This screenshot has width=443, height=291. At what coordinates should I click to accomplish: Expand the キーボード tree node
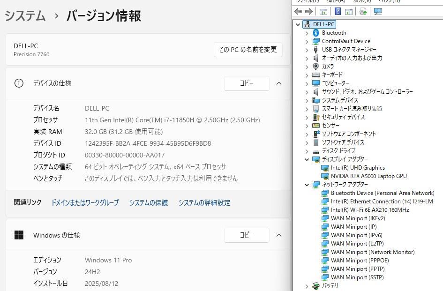307,75
